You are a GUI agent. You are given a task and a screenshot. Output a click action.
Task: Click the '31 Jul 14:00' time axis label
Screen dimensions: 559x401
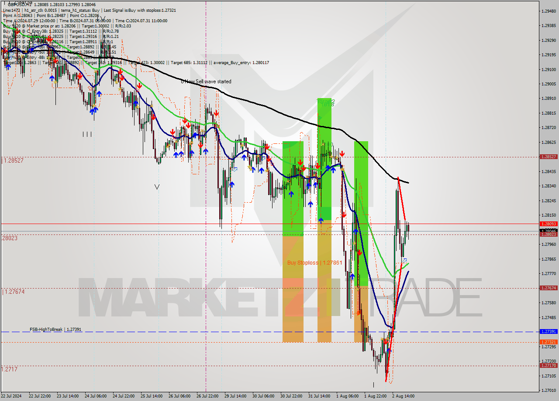319,396
